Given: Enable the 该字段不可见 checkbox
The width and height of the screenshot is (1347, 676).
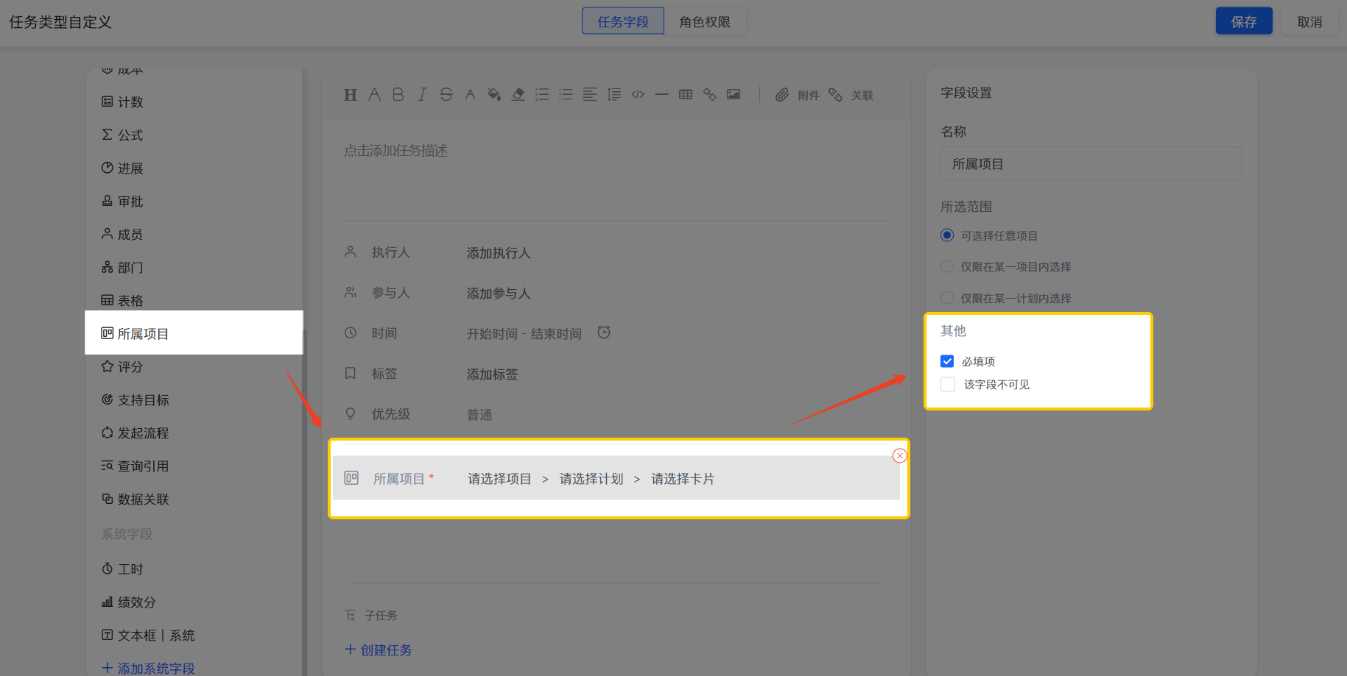Looking at the screenshot, I should (x=947, y=384).
